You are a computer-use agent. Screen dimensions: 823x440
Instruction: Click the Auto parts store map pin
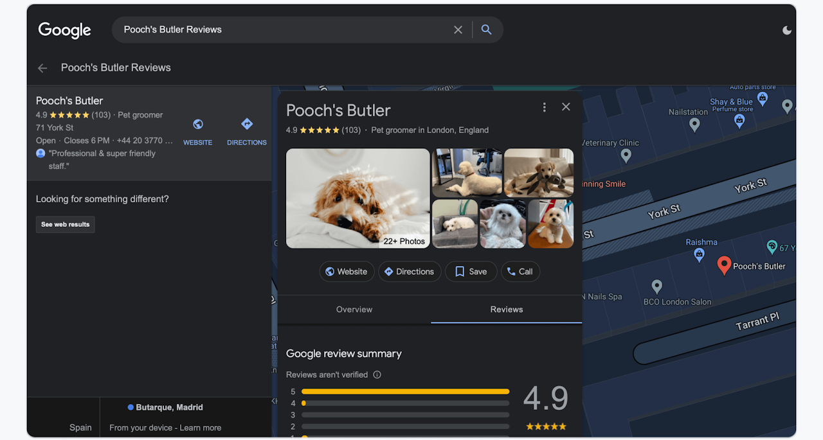763,98
